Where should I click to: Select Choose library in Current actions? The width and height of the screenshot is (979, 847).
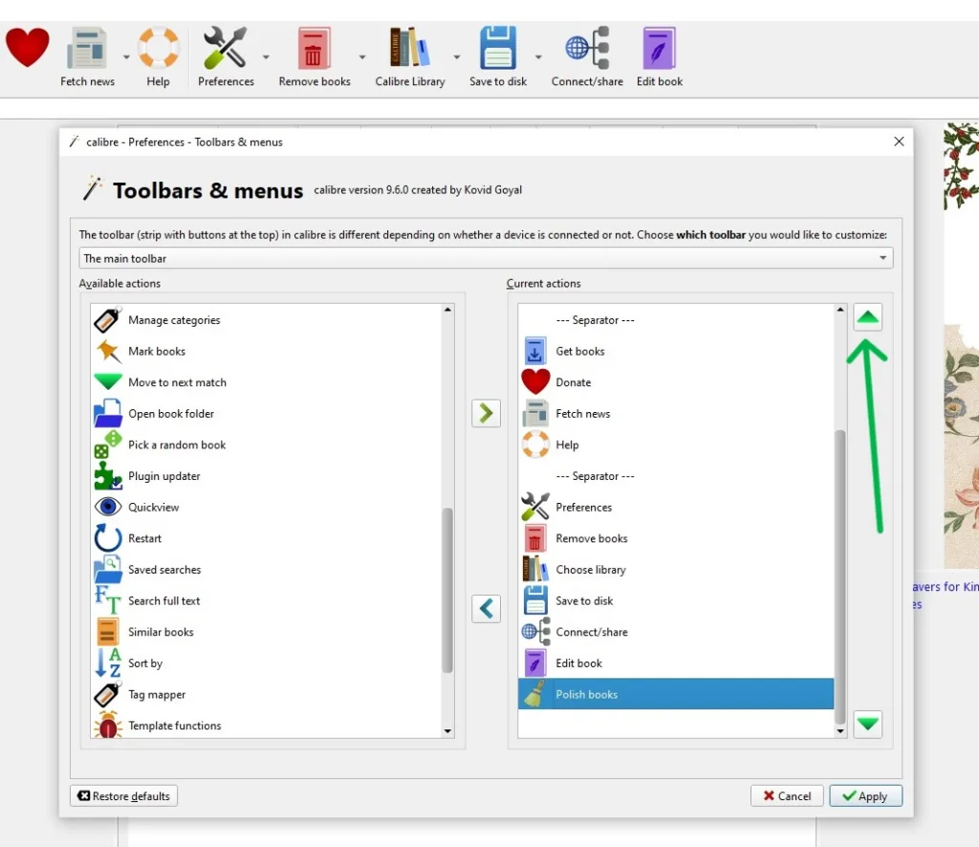(676, 569)
